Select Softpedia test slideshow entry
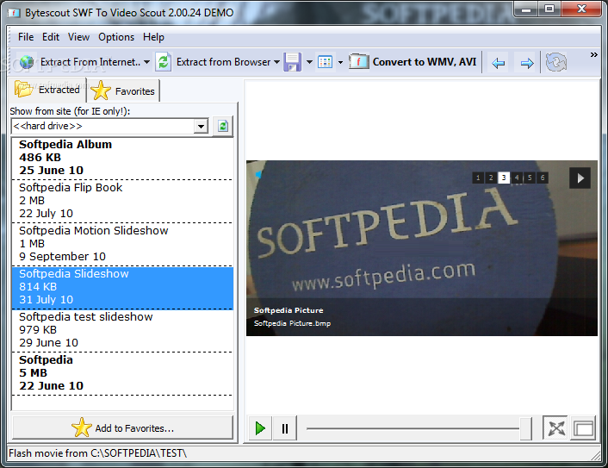 tap(122, 330)
